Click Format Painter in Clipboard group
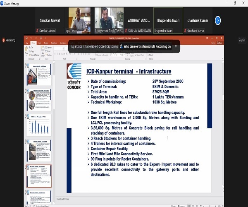This screenshot has height=207, width=248. (x=34, y=55)
